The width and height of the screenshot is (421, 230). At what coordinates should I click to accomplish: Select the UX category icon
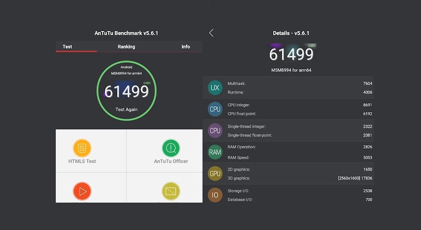click(x=215, y=87)
